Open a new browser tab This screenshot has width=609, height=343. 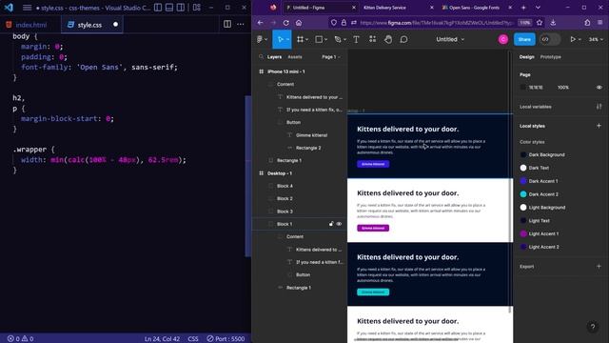[x=523, y=8]
